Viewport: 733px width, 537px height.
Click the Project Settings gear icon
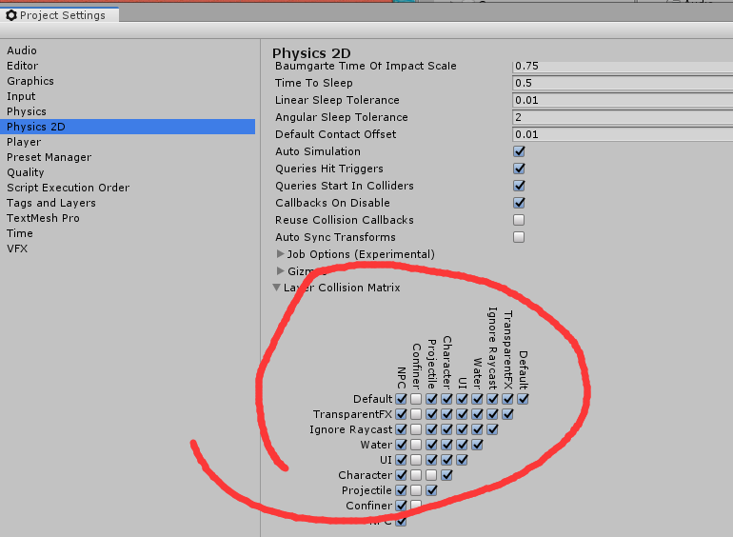(11, 15)
